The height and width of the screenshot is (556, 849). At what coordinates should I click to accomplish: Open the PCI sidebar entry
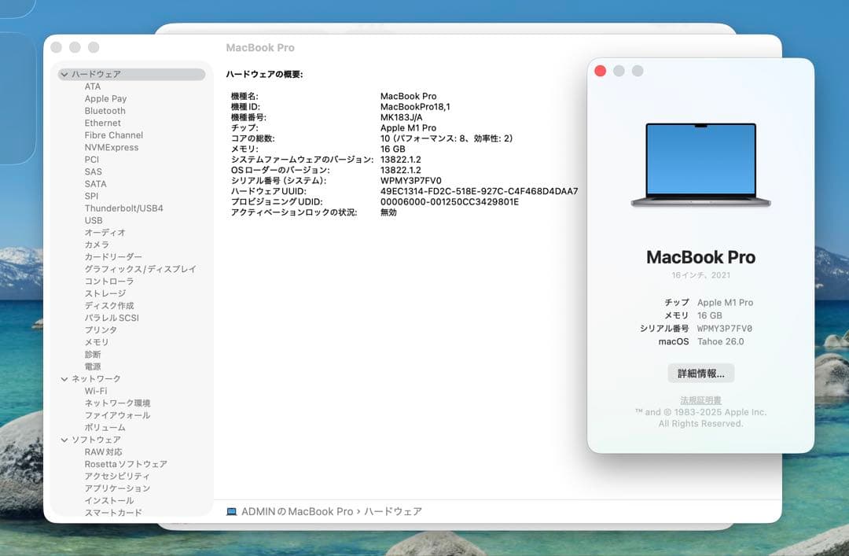pyautogui.click(x=91, y=160)
